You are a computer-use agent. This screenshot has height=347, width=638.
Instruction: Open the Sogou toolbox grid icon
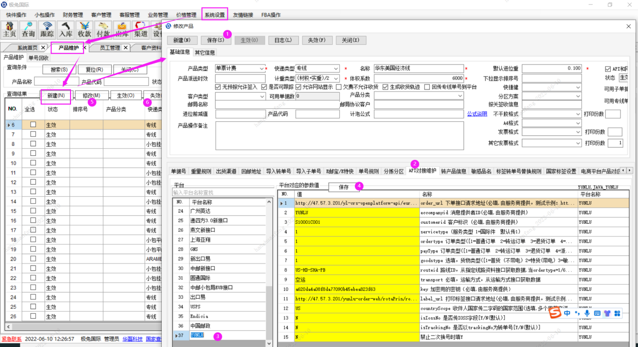[x=617, y=313]
